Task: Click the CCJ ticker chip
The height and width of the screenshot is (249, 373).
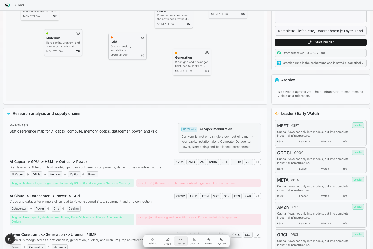Action: point(248,235)
